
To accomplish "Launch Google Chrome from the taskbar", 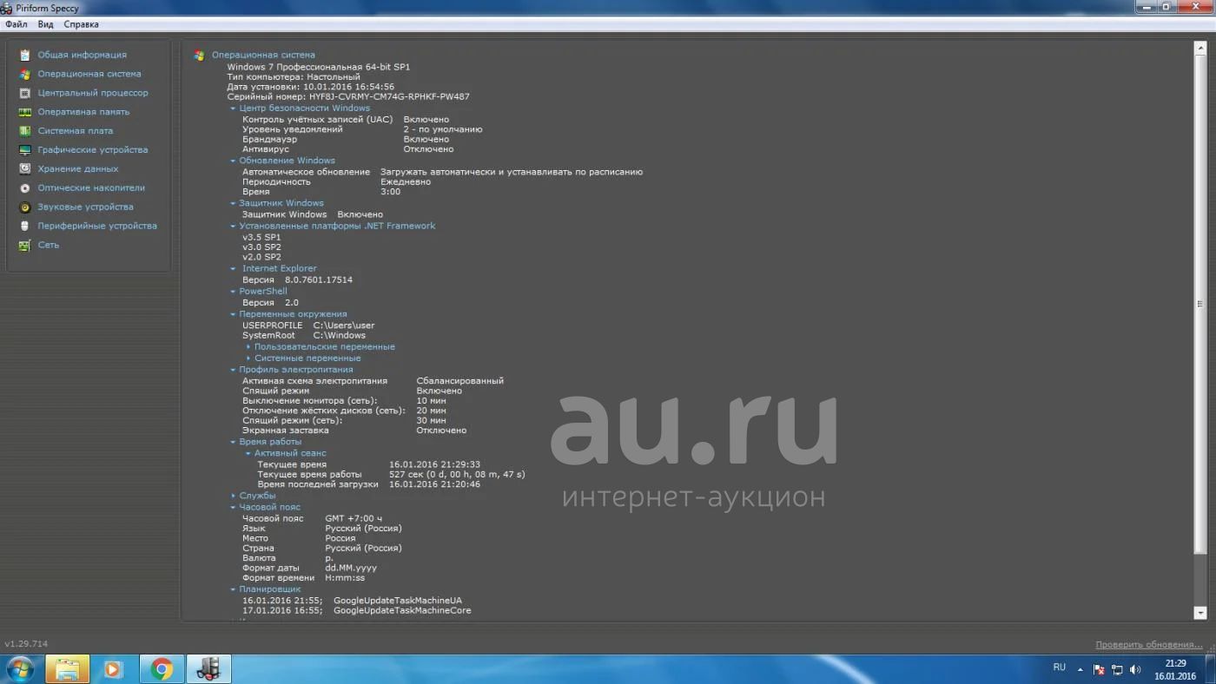I will tap(161, 669).
